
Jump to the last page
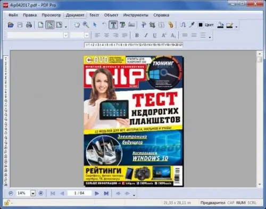[106, 193]
